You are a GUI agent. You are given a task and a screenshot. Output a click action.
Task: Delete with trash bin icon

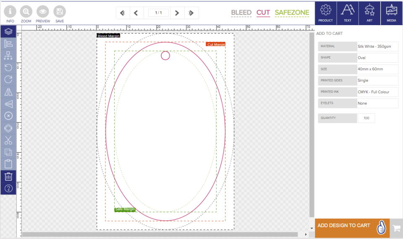(8, 176)
